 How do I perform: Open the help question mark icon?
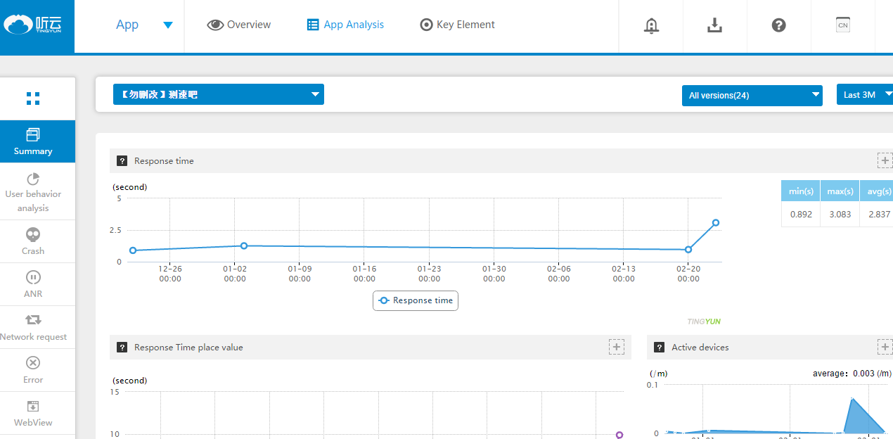coord(778,25)
